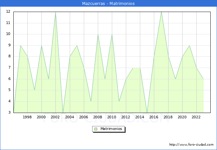The image size is (217, 150).
Task: Select the 2000 x-axis label
Action: coord(41,117)
